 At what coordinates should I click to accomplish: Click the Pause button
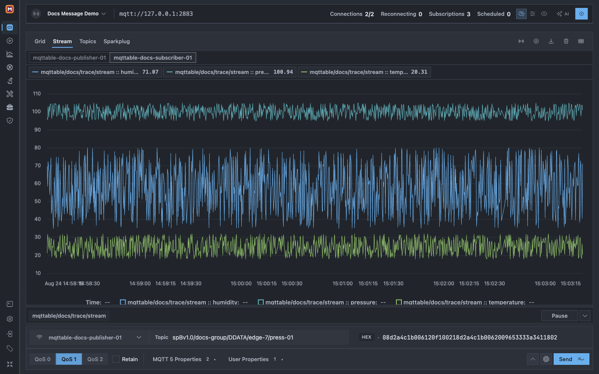(x=559, y=316)
